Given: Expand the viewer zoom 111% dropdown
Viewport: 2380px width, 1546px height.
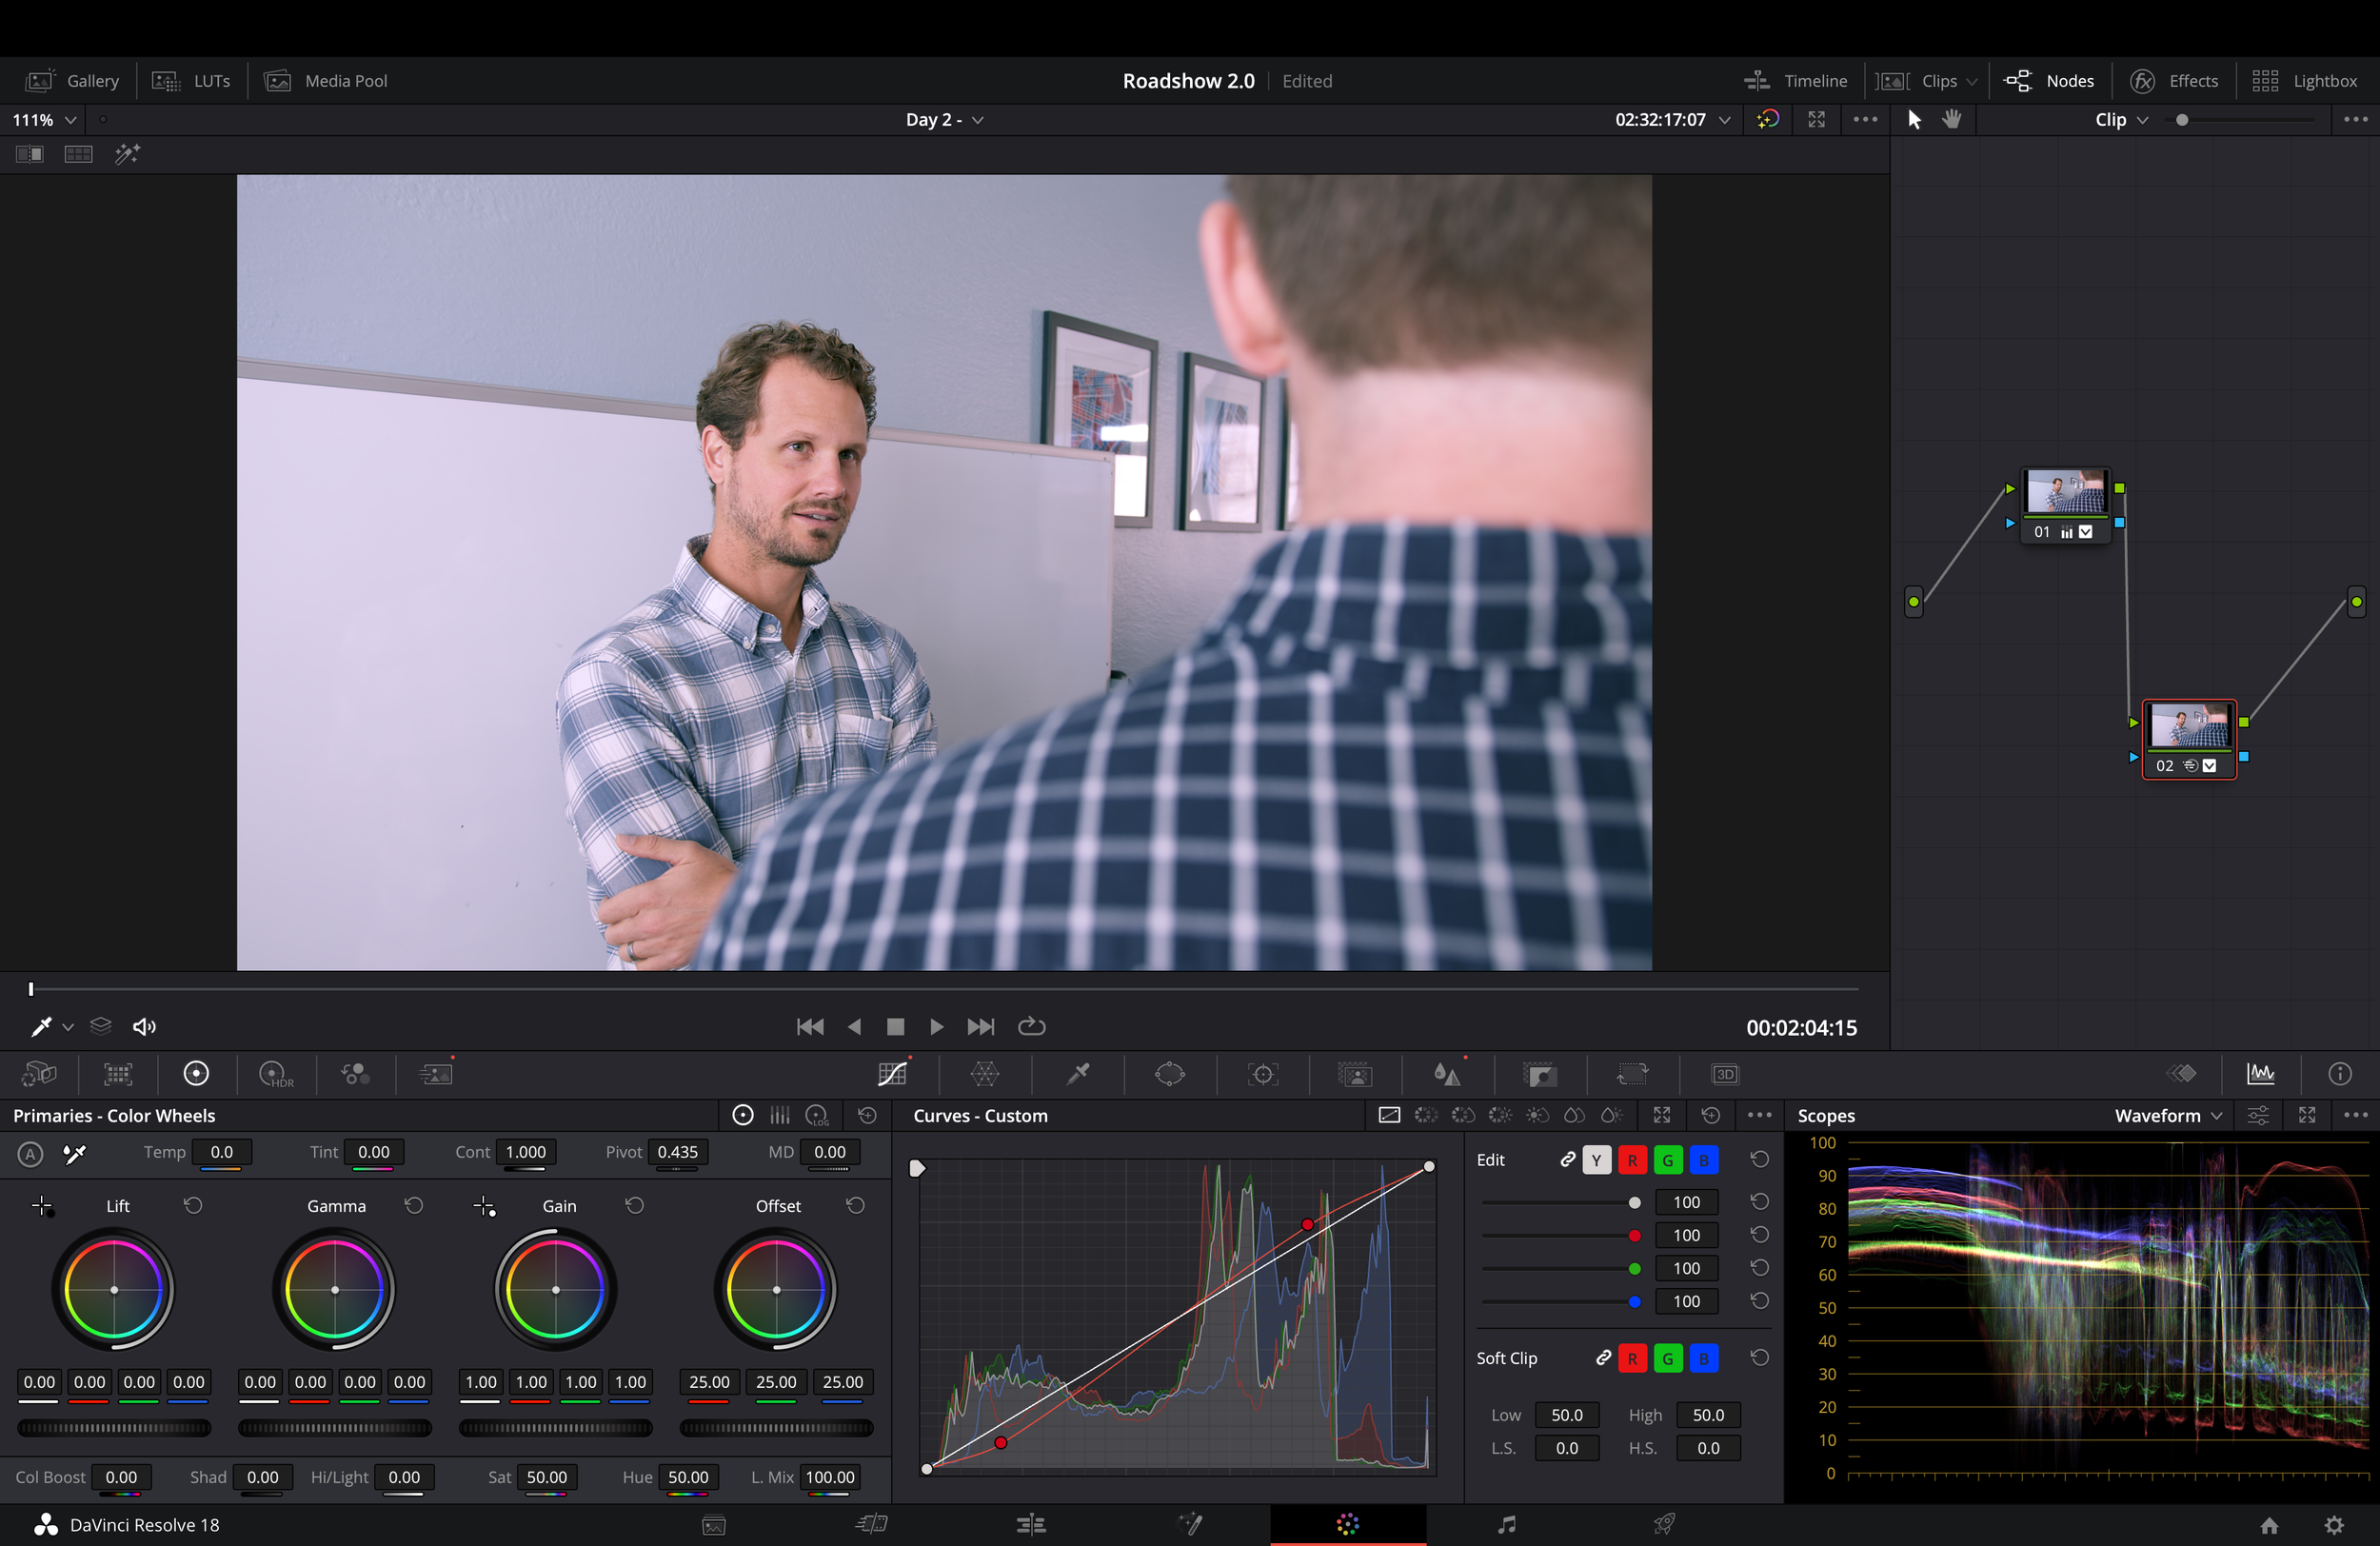Looking at the screenshot, I should (x=44, y=119).
